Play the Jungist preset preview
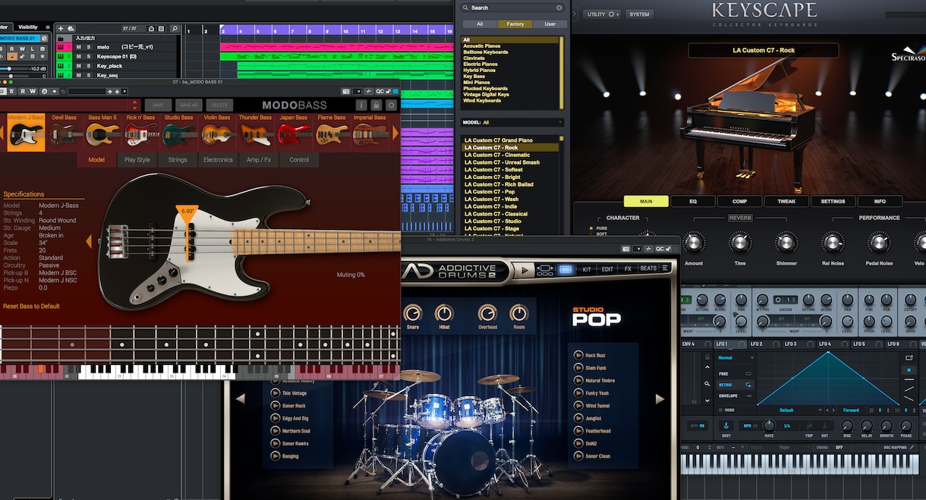This screenshot has width=926, height=500. click(x=578, y=418)
